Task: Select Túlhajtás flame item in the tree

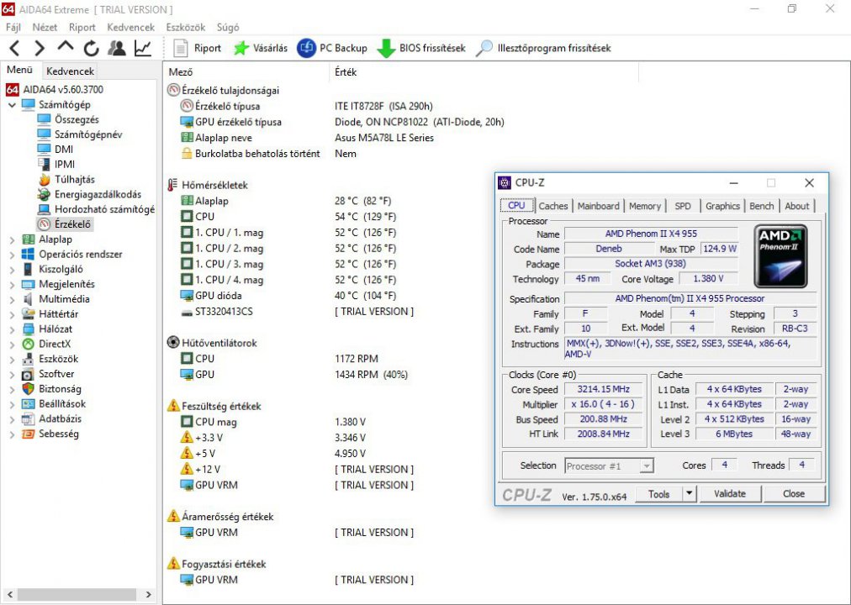Action: pos(74,180)
